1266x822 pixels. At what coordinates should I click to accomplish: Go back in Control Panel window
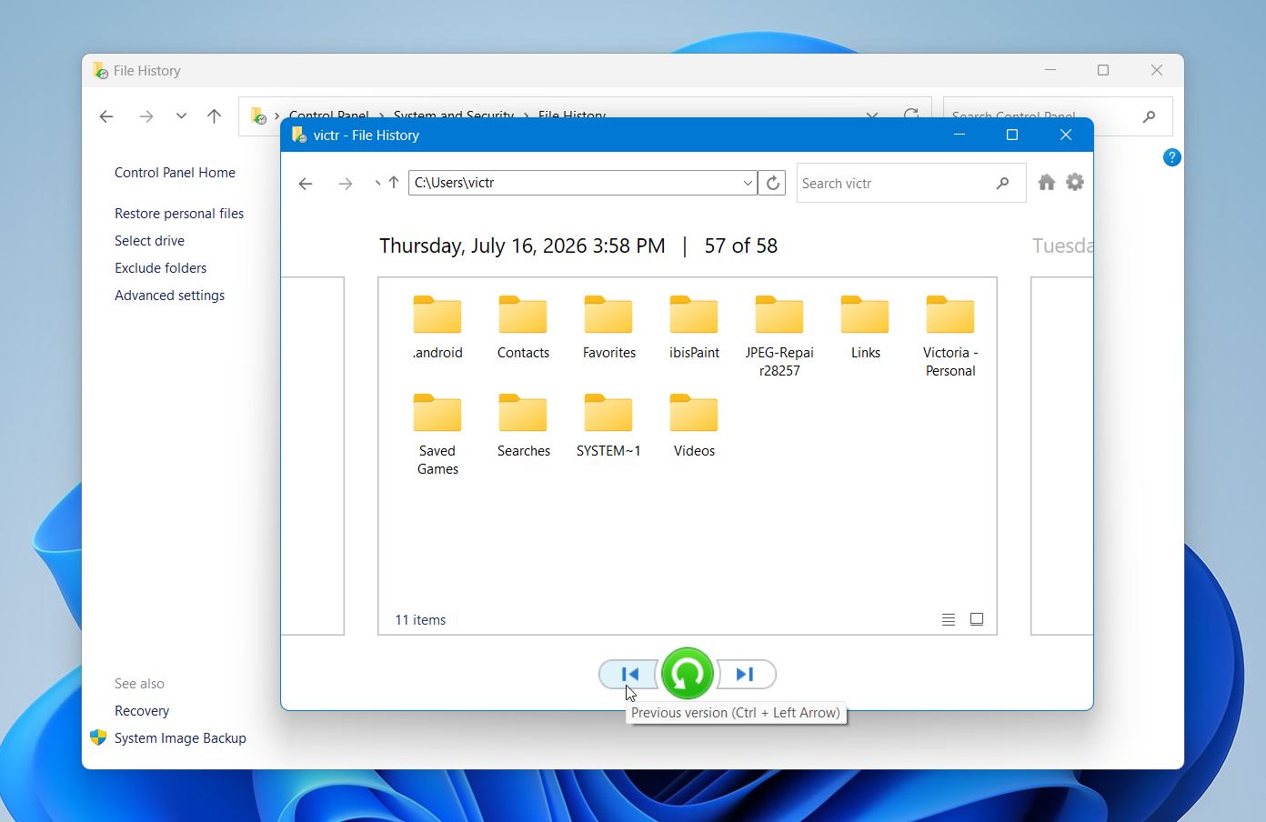[106, 116]
